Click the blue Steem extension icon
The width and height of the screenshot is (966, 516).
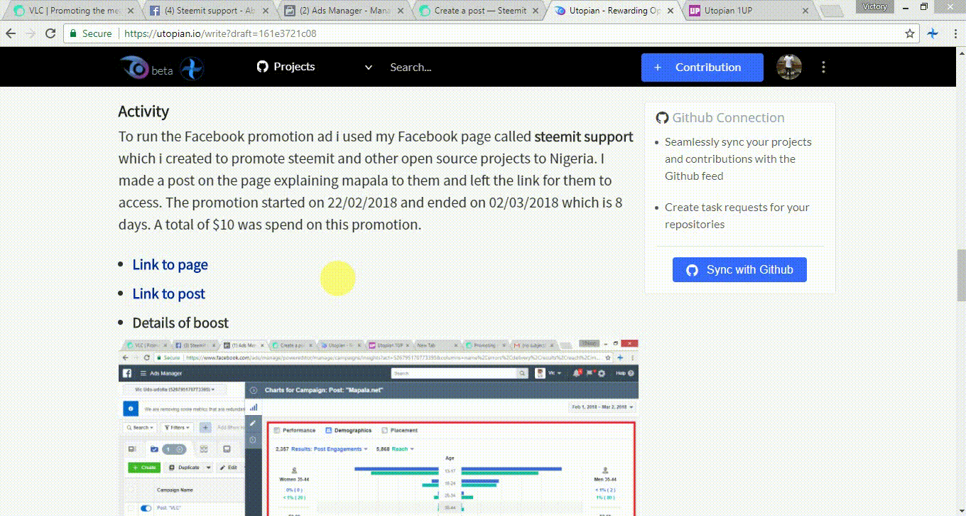click(x=933, y=33)
